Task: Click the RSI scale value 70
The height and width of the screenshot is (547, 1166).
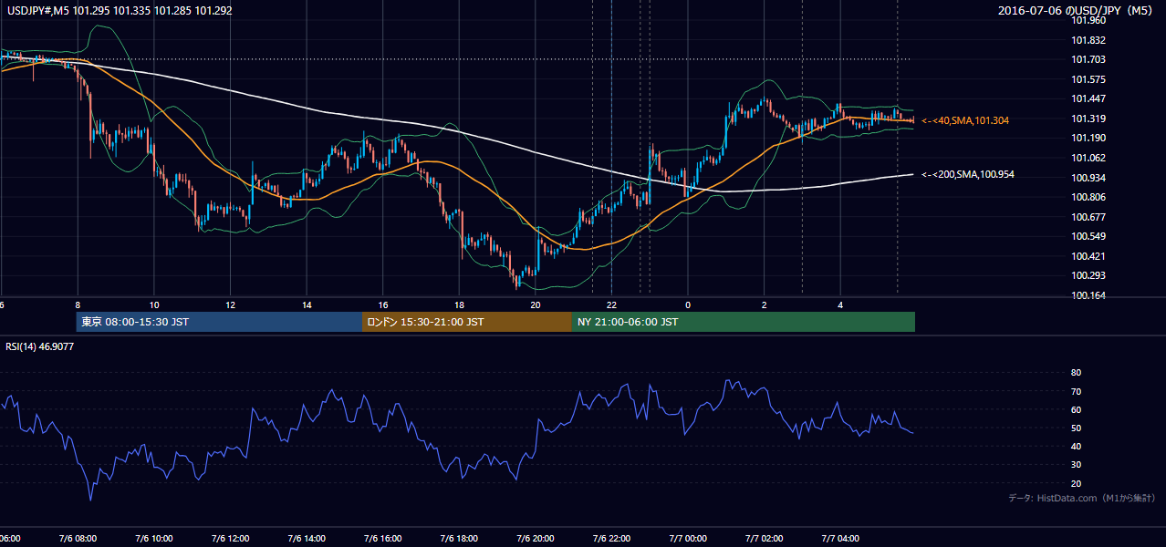Action: 1076,391
